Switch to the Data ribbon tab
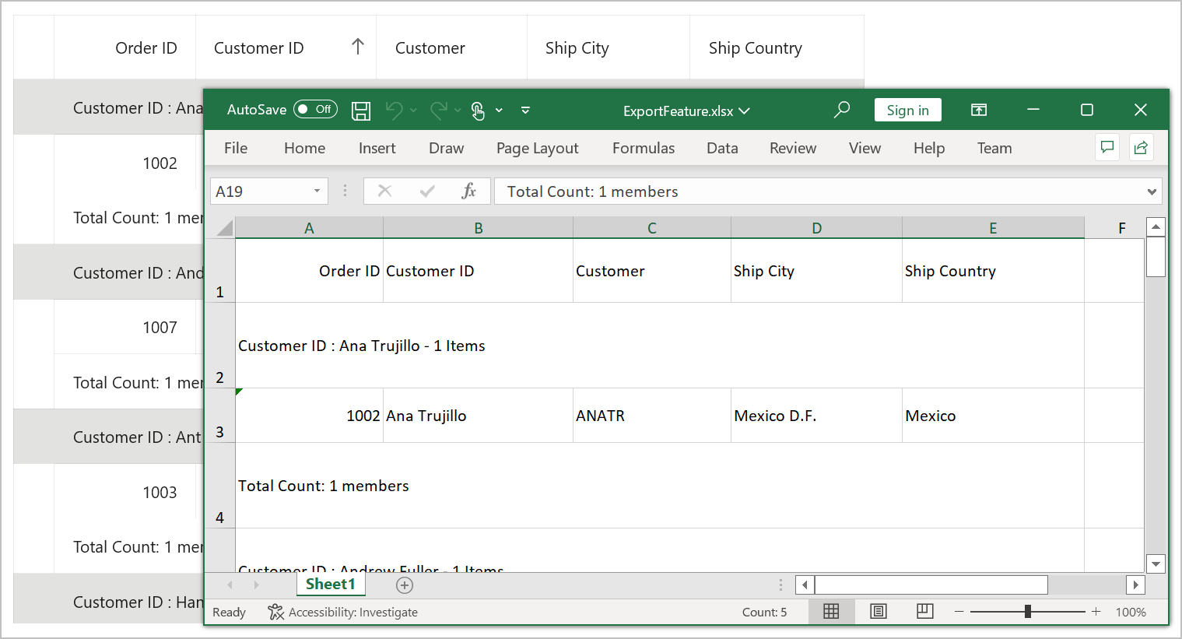Screen dimensions: 1182x639 (722, 148)
